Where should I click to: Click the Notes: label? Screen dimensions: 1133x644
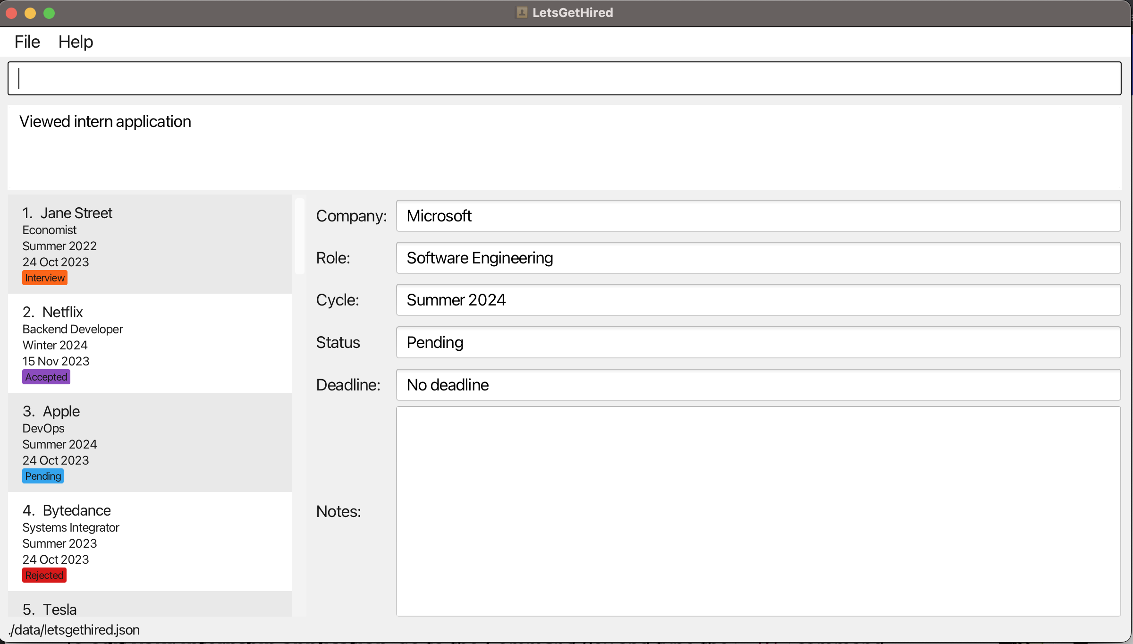click(338, 511)
